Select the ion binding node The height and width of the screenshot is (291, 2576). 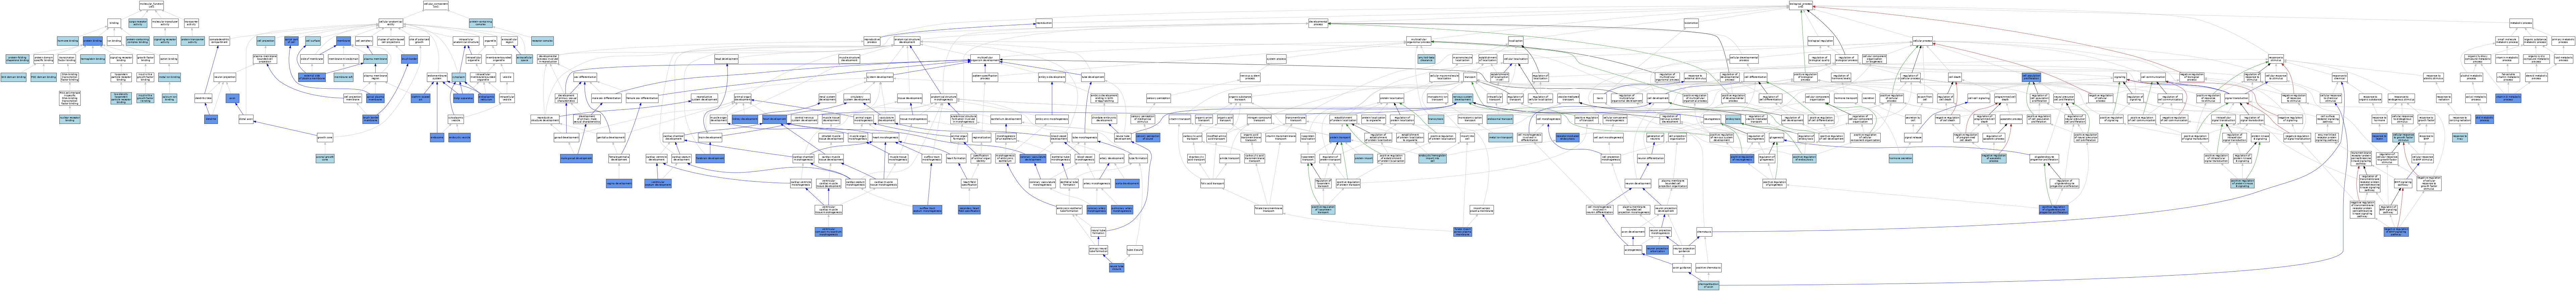click(114, 41)
